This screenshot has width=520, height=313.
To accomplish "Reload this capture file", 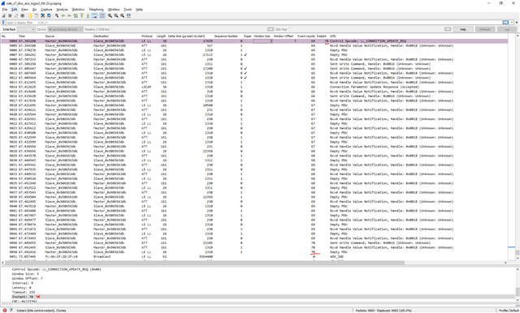I will tap(49, 15).
